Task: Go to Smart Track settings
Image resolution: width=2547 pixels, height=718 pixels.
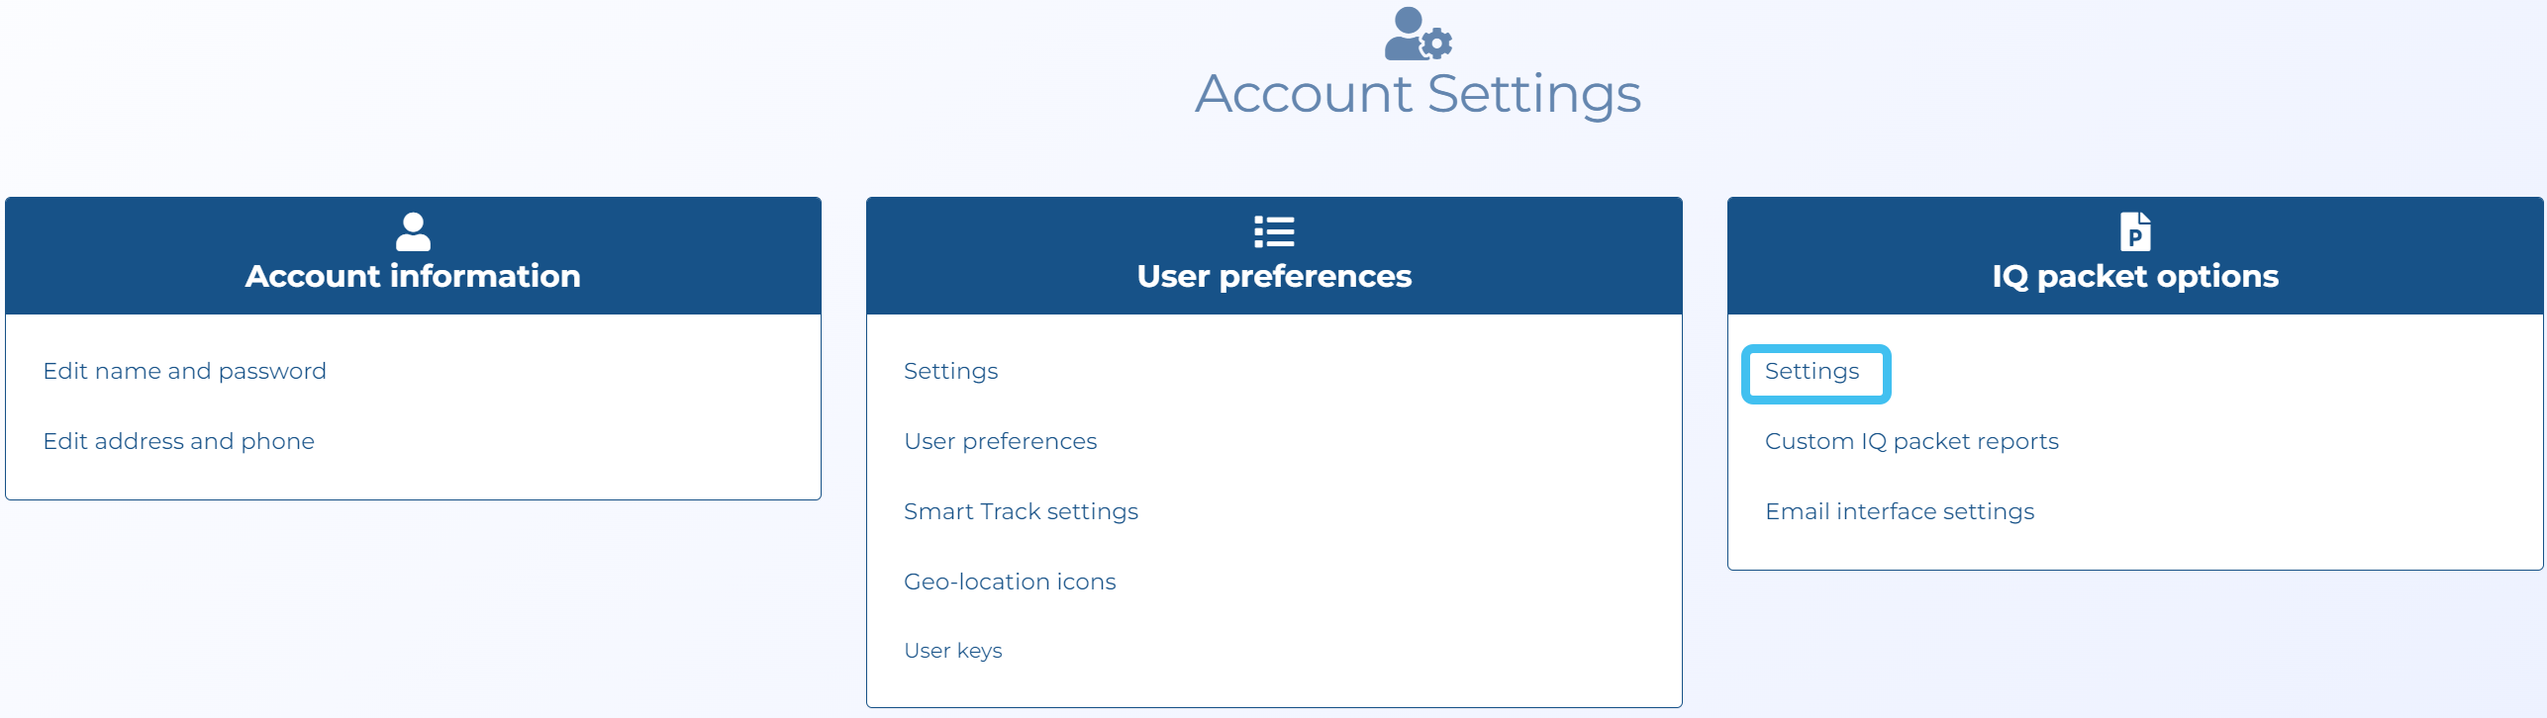Action: (x=1021, y=511)
